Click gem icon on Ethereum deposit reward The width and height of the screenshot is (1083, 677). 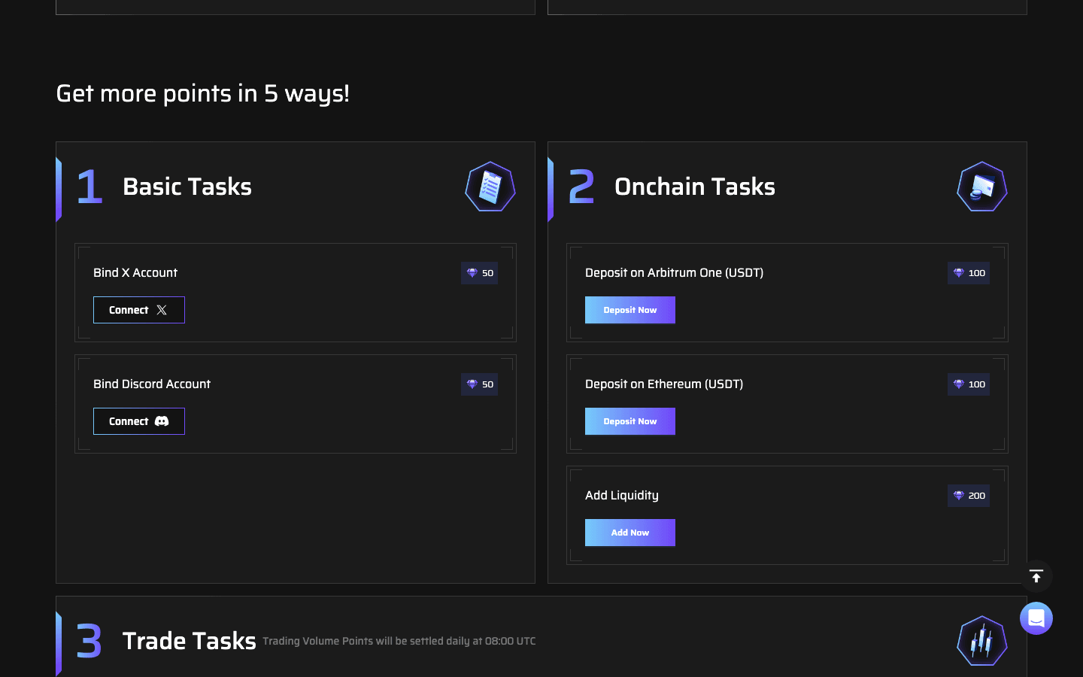pyautogui.click(x=959, y=384)
